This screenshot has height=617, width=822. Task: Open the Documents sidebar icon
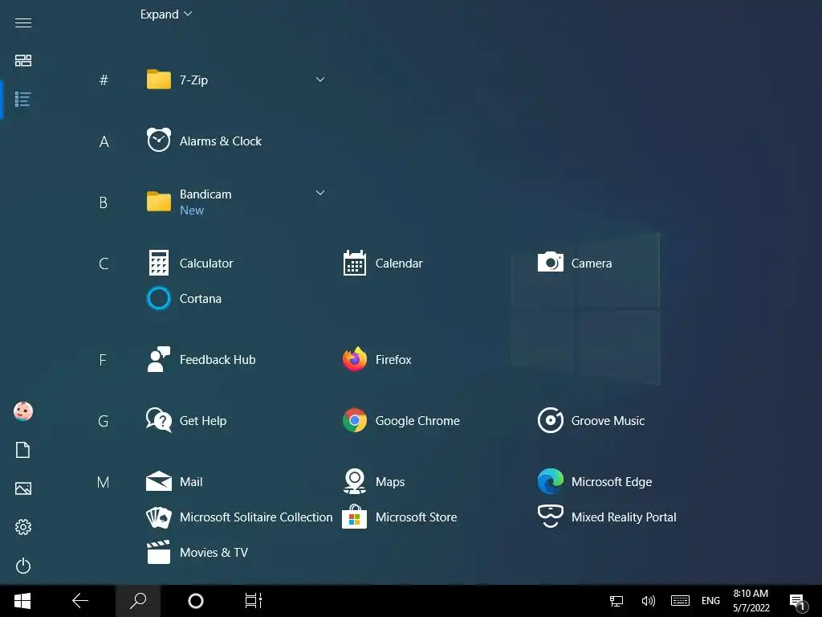pyautogui.click(x=23, y=450)
